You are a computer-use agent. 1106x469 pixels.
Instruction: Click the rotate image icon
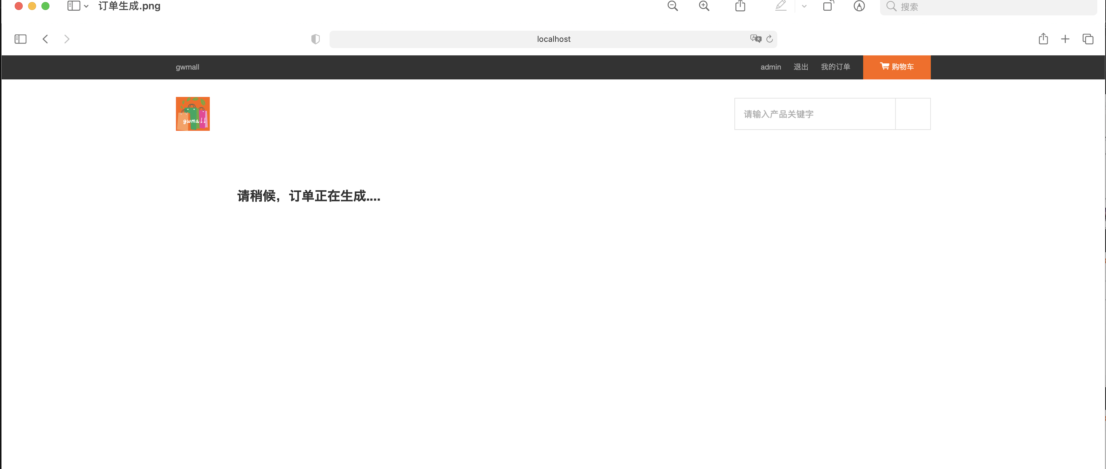coord(828,6)
